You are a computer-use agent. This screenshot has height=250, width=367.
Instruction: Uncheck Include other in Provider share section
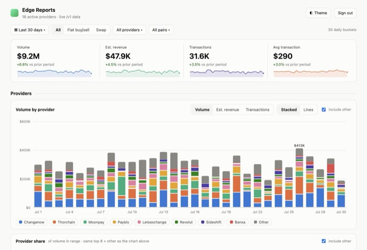(324, 241)
